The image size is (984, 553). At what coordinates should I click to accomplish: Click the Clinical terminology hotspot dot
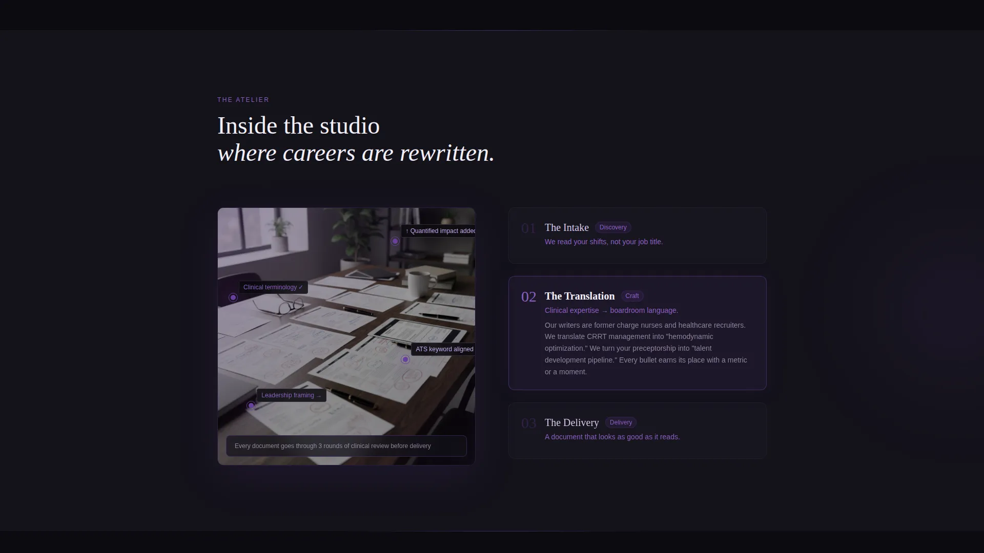pos(233,297)
